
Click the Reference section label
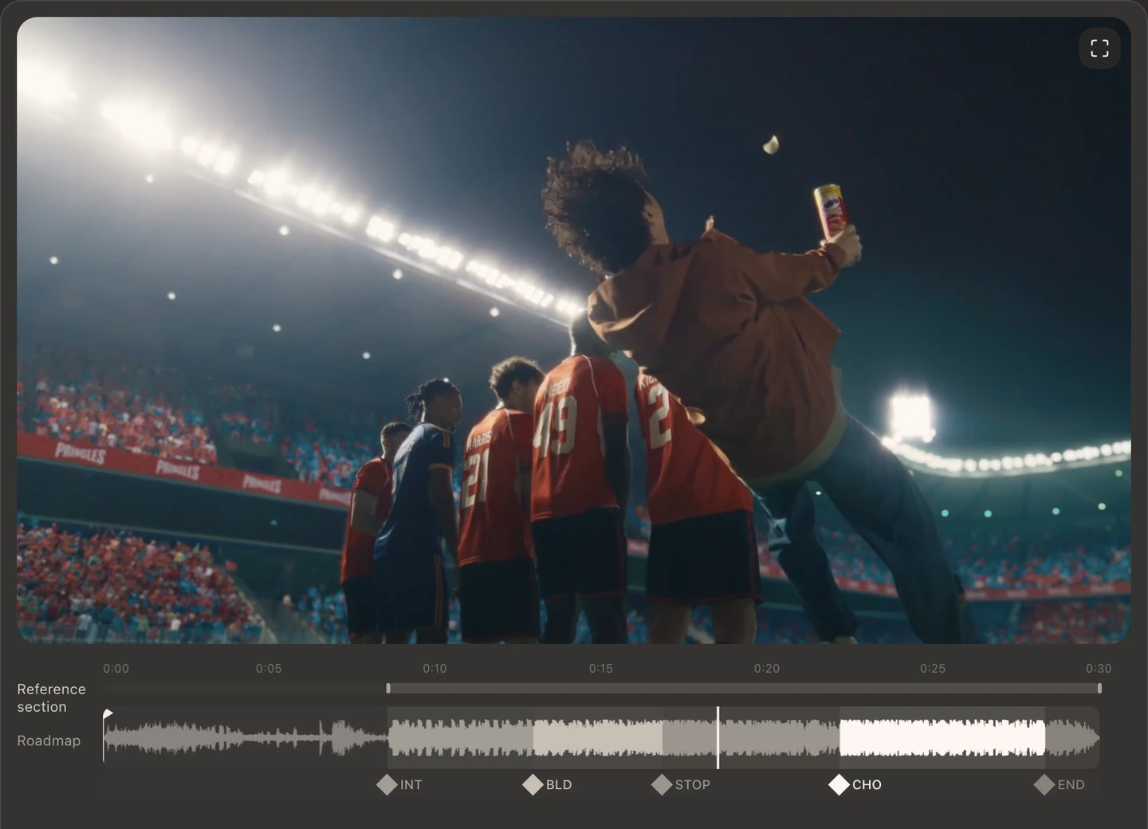click(x=51, y=697)
